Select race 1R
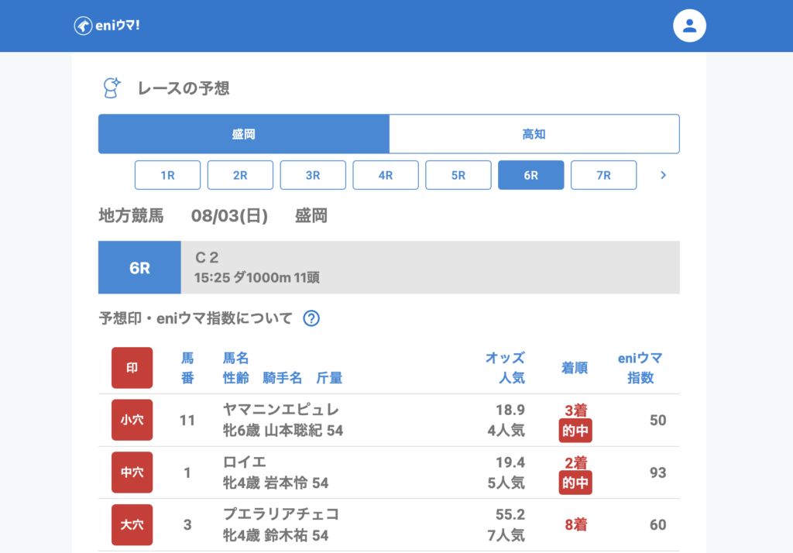793x553 pixels. pyautogui.click(x=167, y=175)
